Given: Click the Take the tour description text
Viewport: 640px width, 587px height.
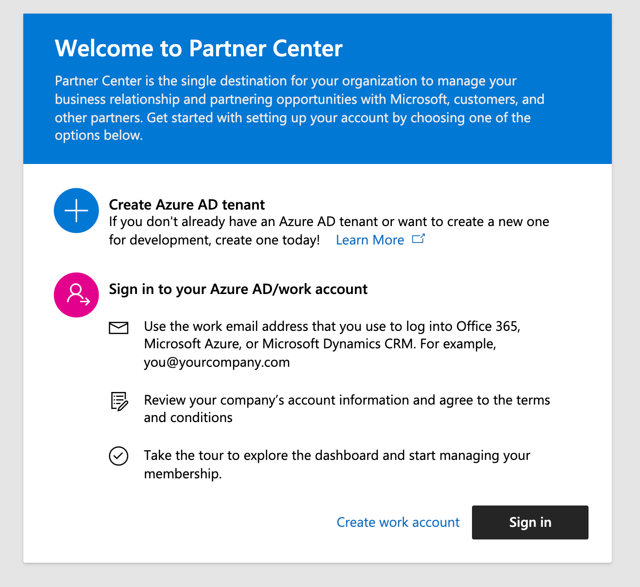Looking at the screenshot, I should (x=337, y=456).
